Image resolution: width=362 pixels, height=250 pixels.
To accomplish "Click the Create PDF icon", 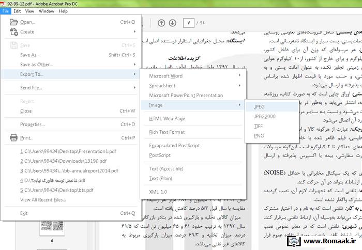I will coord(13,32).
